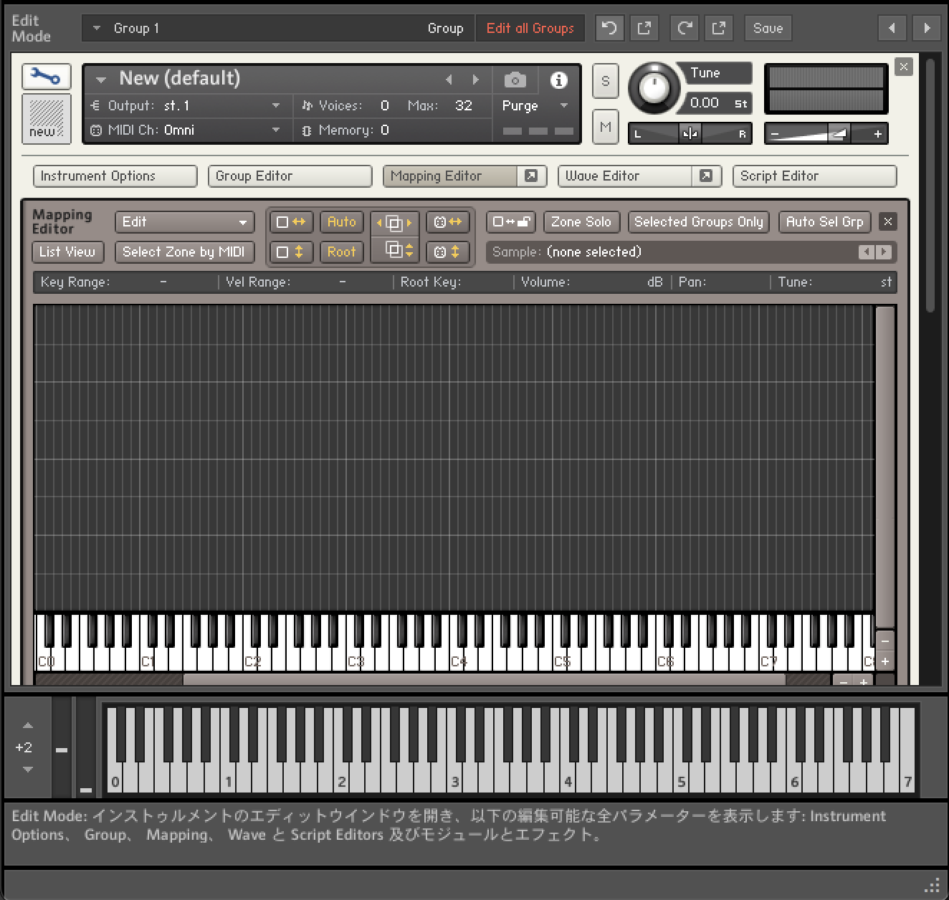This screenshot has width=949, height=900.
Task: Toggle the Root show root key button
Action: (342, 252)
